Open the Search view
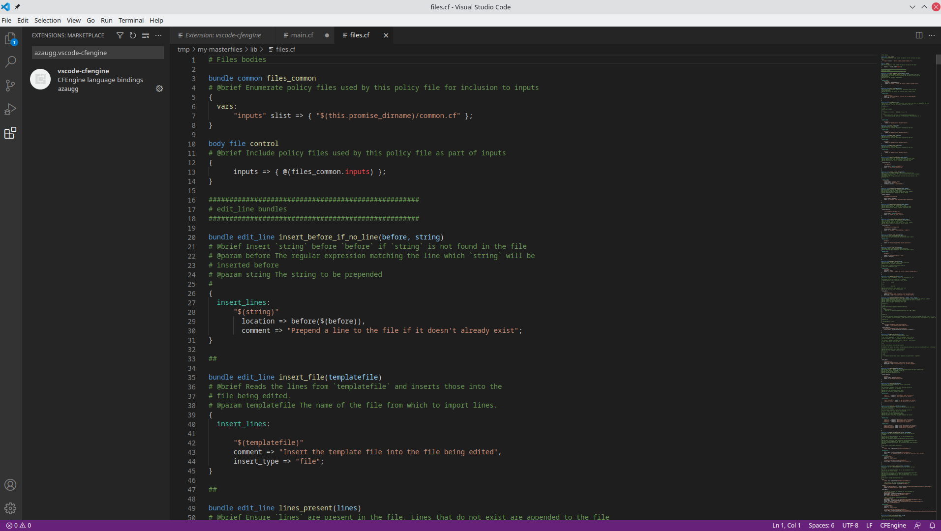Screen dimensions: 941x531 click(x=10, y=61)
